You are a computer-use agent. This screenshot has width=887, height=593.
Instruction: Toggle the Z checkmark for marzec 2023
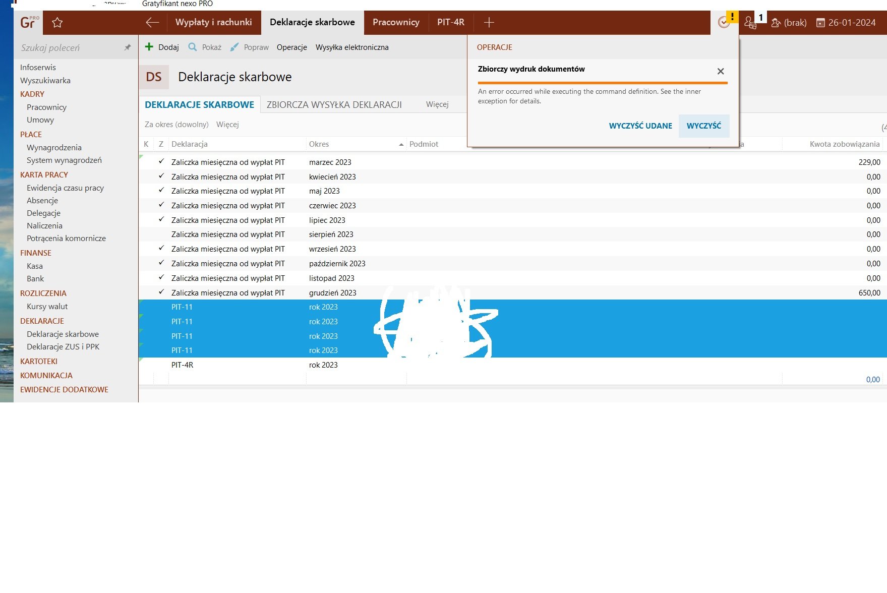pos(161,162)
